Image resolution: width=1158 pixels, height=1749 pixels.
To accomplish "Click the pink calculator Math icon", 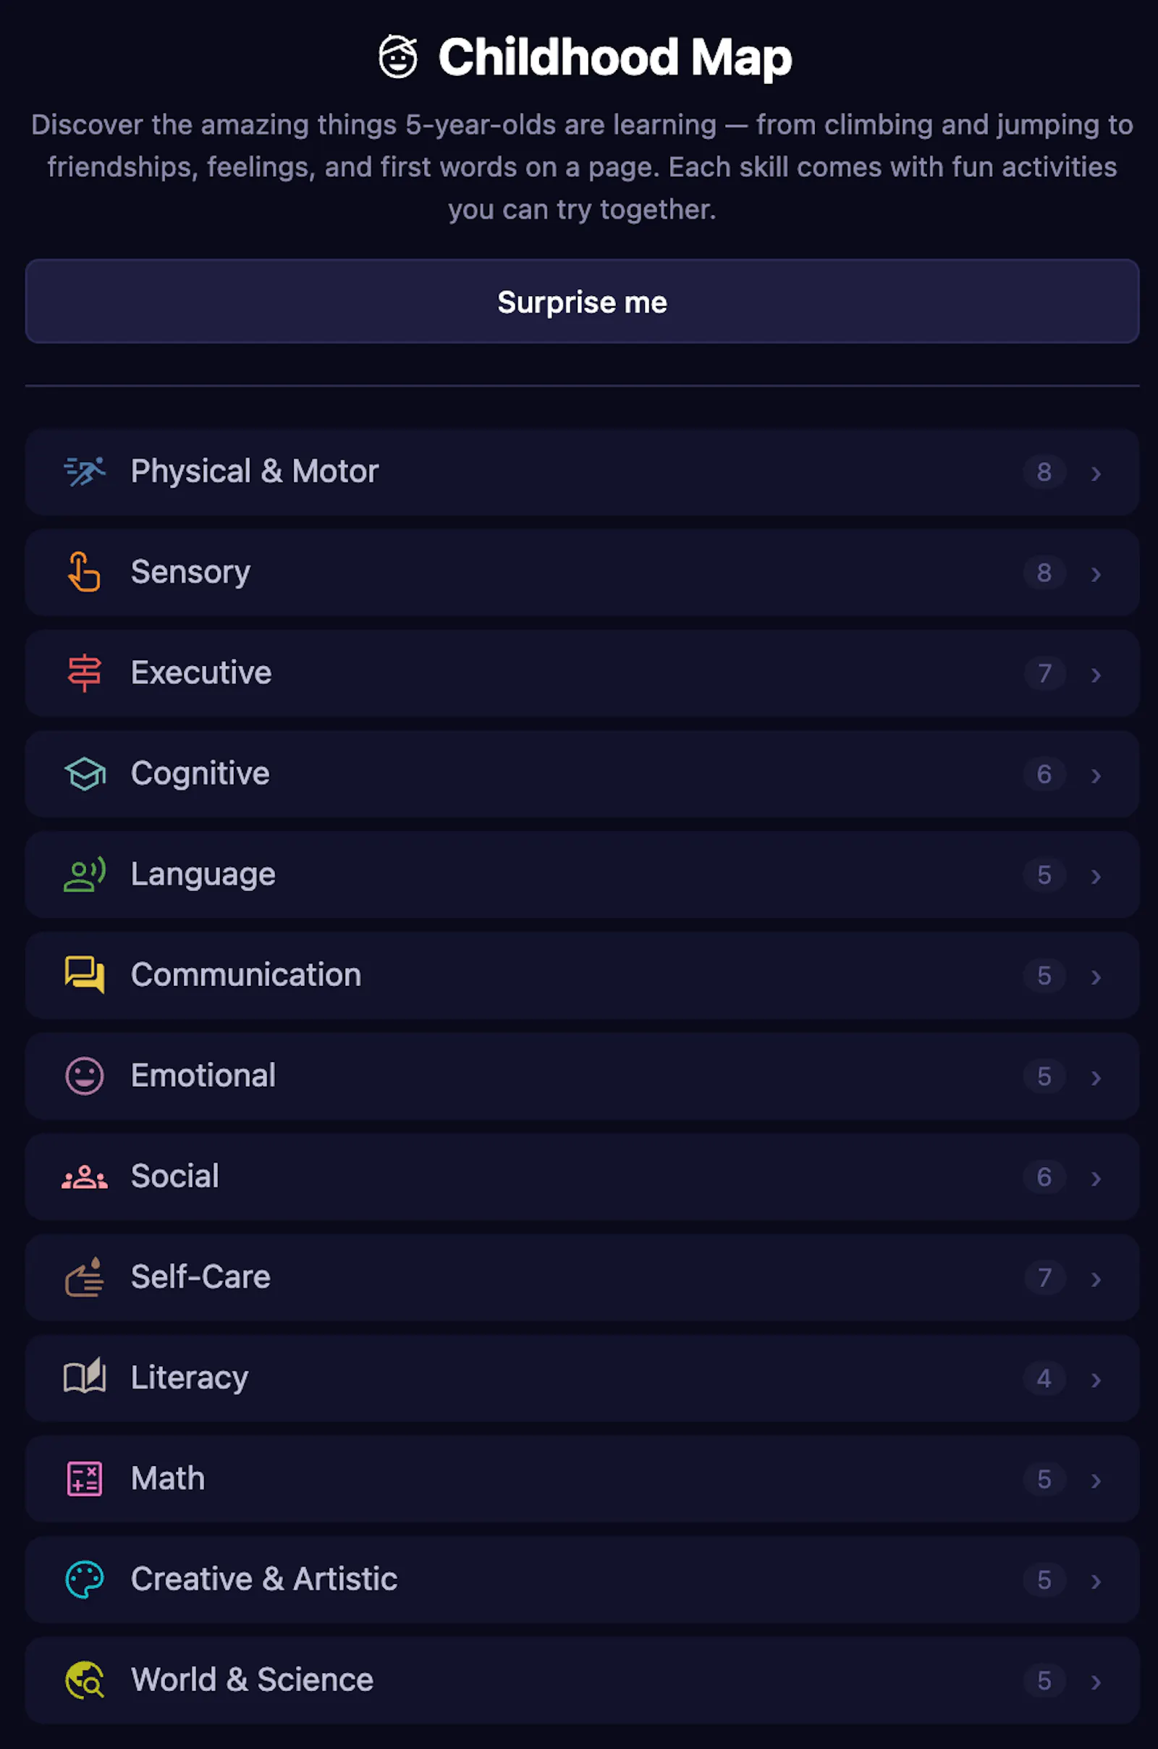I will tap(84, 1479).
